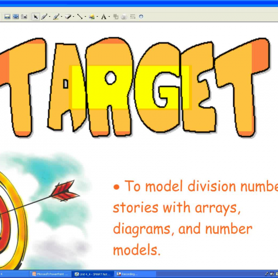This screenshot has height=278, width=278.
Task: Open the Creative Pen options arrow
Action: pos(62,17)
